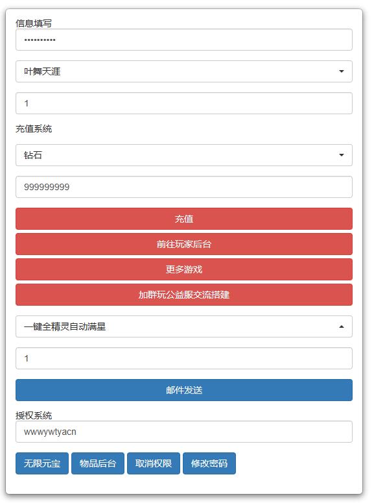Focus the input with value 1 above 充值系统

click(184, 103)
